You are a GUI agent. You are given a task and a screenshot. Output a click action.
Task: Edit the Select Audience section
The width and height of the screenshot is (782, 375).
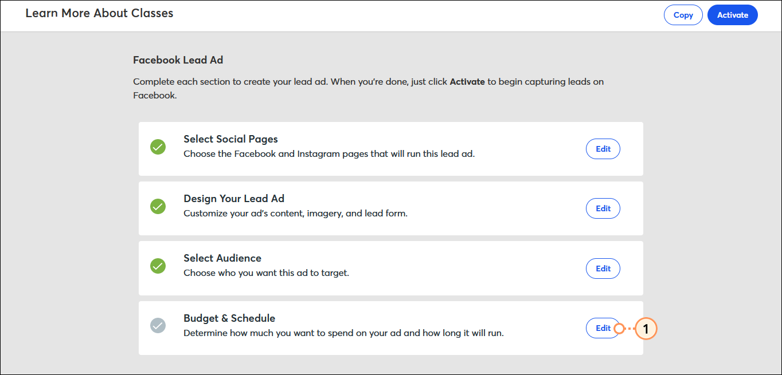pos(603,269)
